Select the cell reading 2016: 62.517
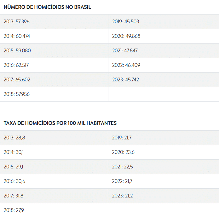Viewport: 219px width, 217px height. click(x=54, y=65)
